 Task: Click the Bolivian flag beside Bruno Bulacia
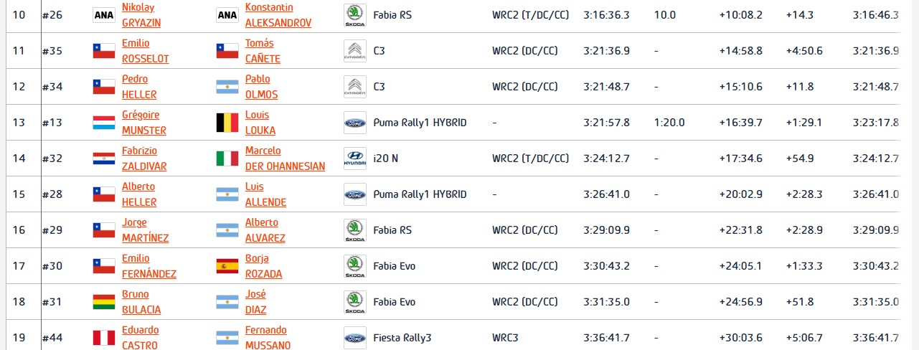[104, 302]
